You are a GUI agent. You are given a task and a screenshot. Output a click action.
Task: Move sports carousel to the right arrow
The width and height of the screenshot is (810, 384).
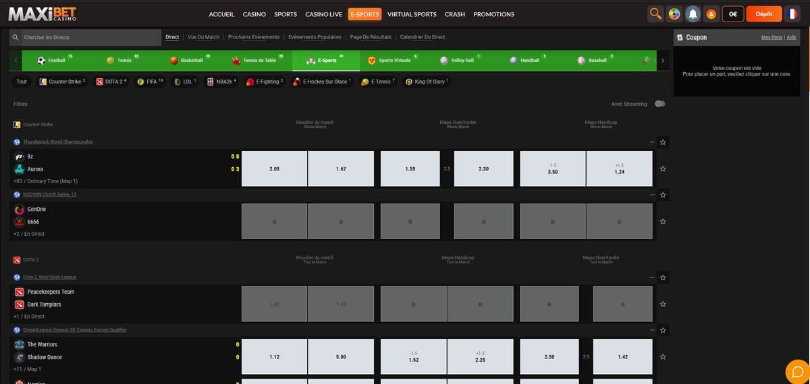[x=663, y=61]
